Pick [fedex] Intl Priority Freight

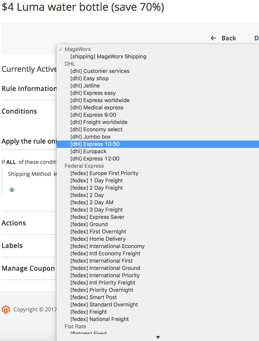158,283
